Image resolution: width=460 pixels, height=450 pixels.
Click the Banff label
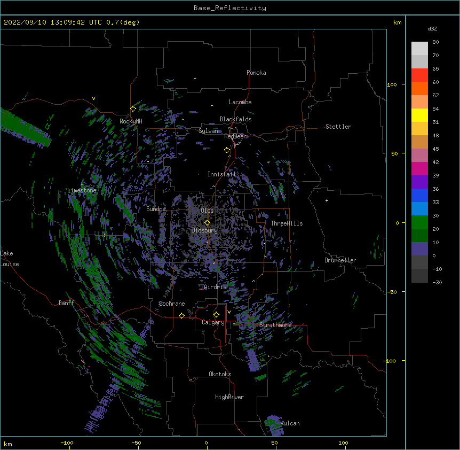[x=66, y=303]
